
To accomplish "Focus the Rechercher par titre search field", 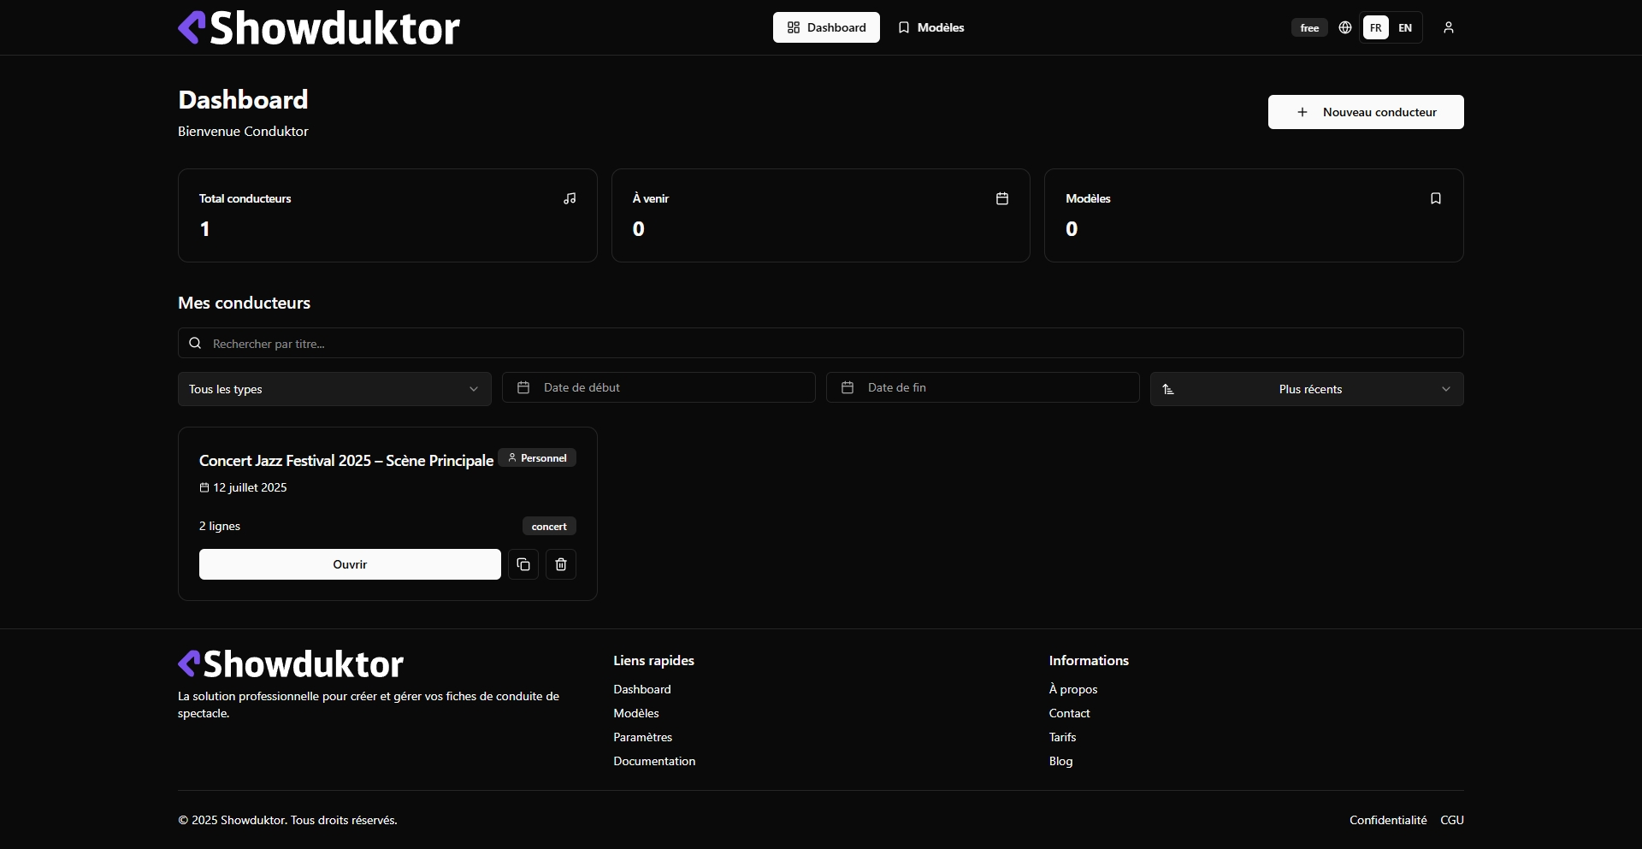I will [x=821, y=343].
